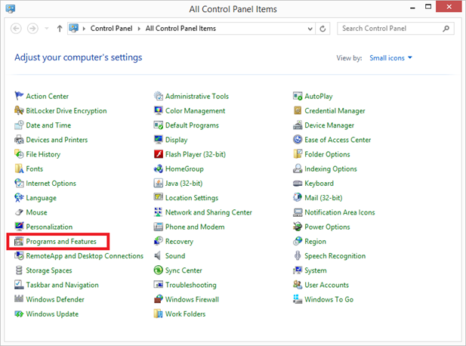This screenshot has width=466, height=346.
Task: Click the Action Center flag icon
Action: coord(19,96)
